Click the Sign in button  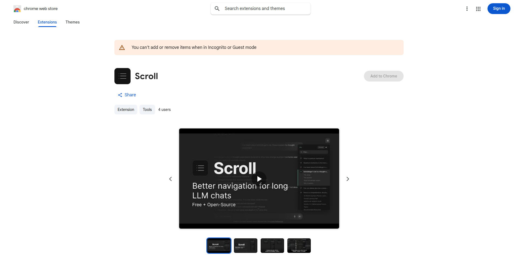499,9
